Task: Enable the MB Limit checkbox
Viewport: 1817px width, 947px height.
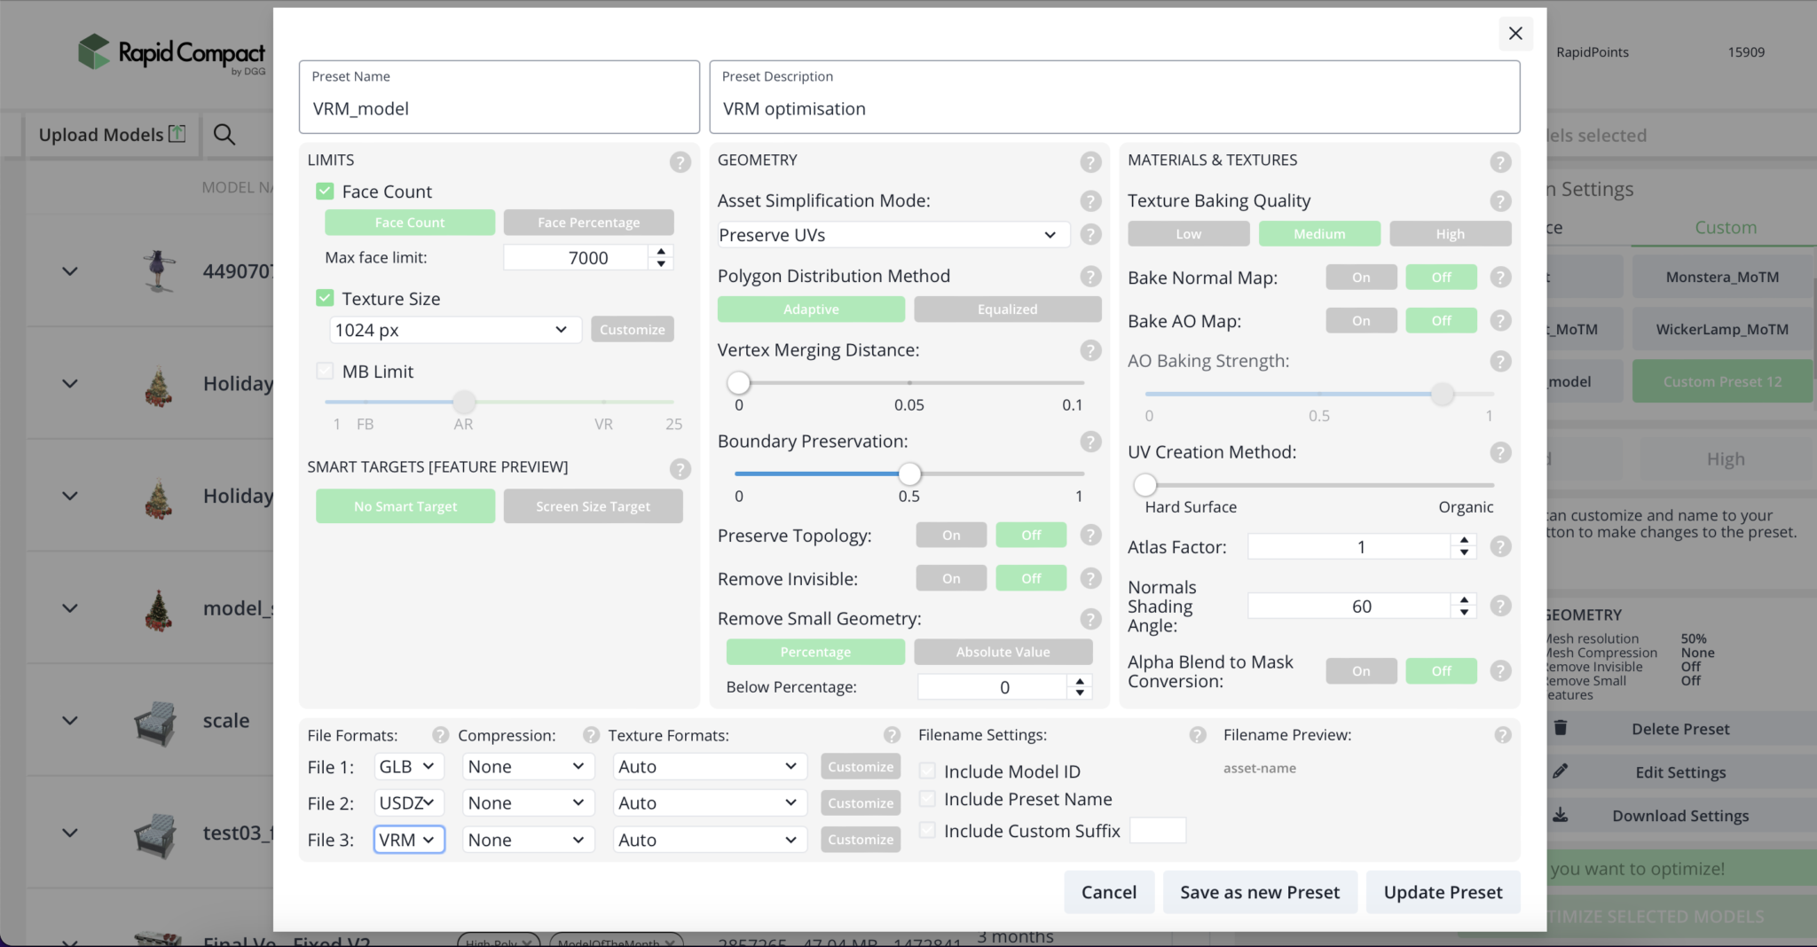Action: 325,371
